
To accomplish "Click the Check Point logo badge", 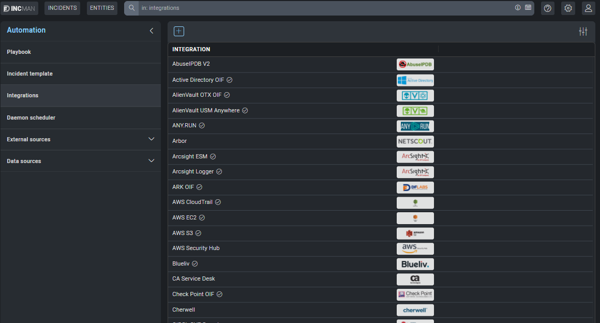I will 415,294.
